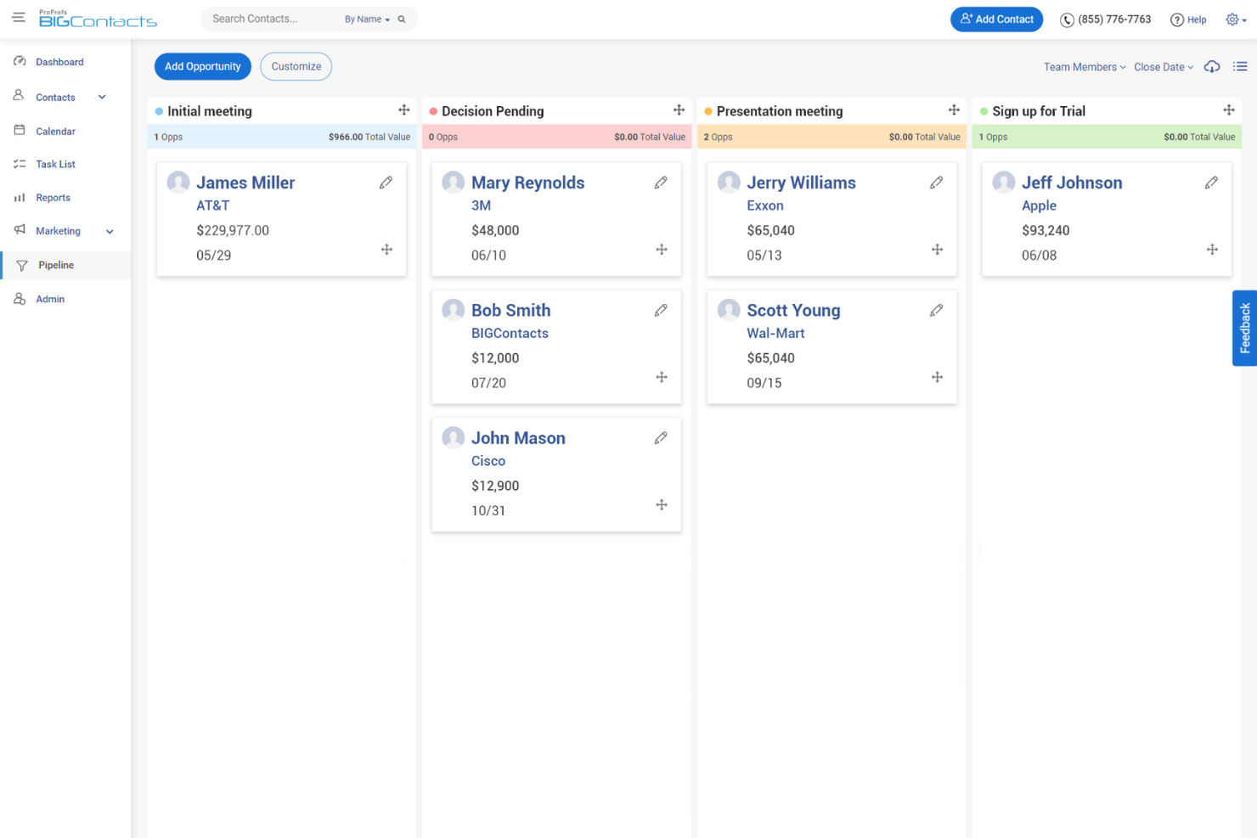Click the Add Opportunity button

point(203,66)
